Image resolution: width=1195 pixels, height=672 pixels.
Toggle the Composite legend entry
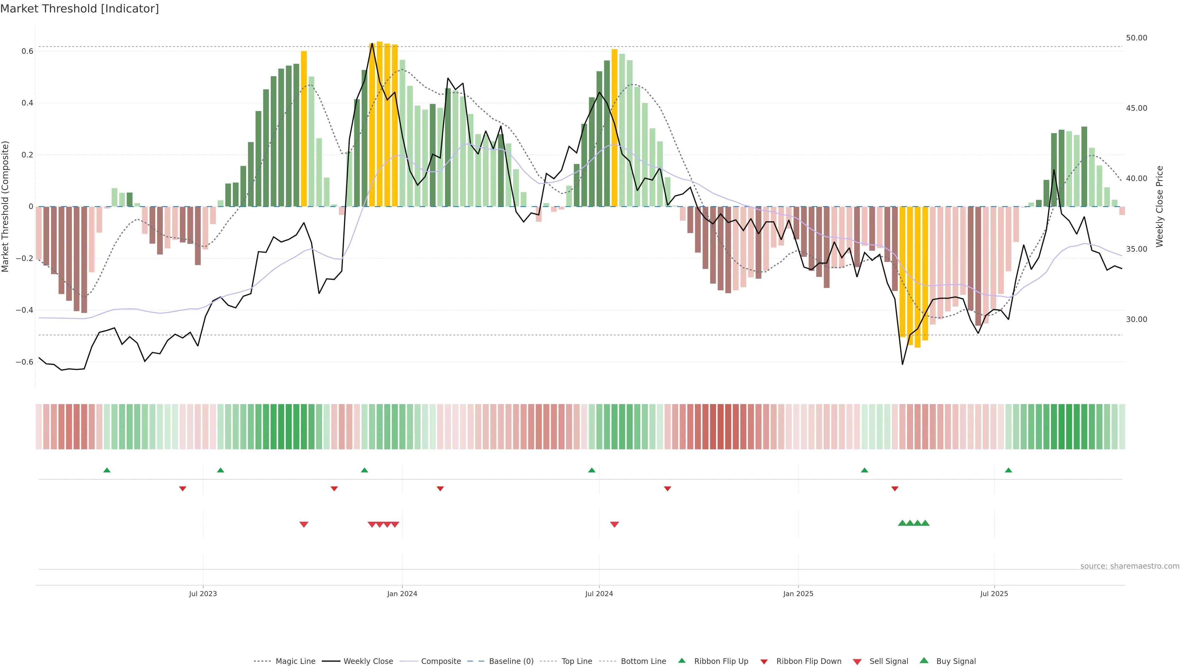(x=441, y=661)
